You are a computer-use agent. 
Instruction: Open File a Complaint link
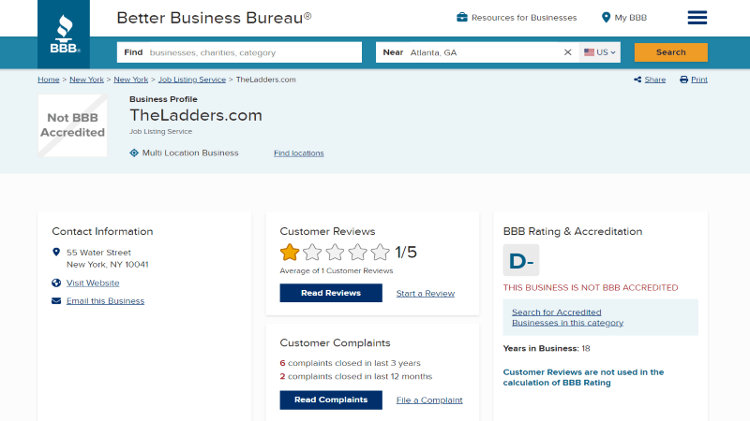(x=429, y=400)
